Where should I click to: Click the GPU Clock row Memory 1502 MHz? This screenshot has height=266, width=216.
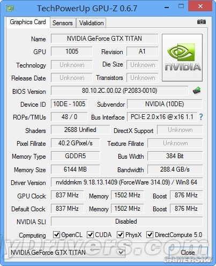(127, 195)
